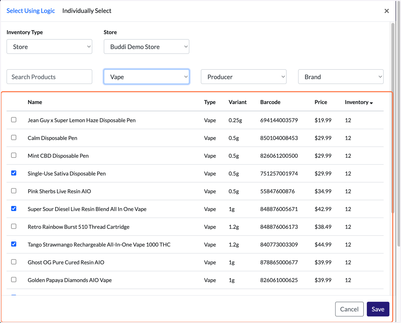Check Retro Rainbow Burst 510 Thread Cartridge
This screenshot has width=401, height=323.
(x=14, y=226)
